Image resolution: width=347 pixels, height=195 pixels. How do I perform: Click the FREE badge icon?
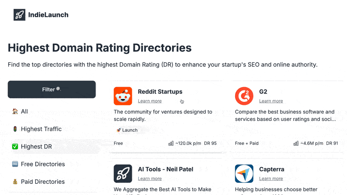tap(15, 164)
